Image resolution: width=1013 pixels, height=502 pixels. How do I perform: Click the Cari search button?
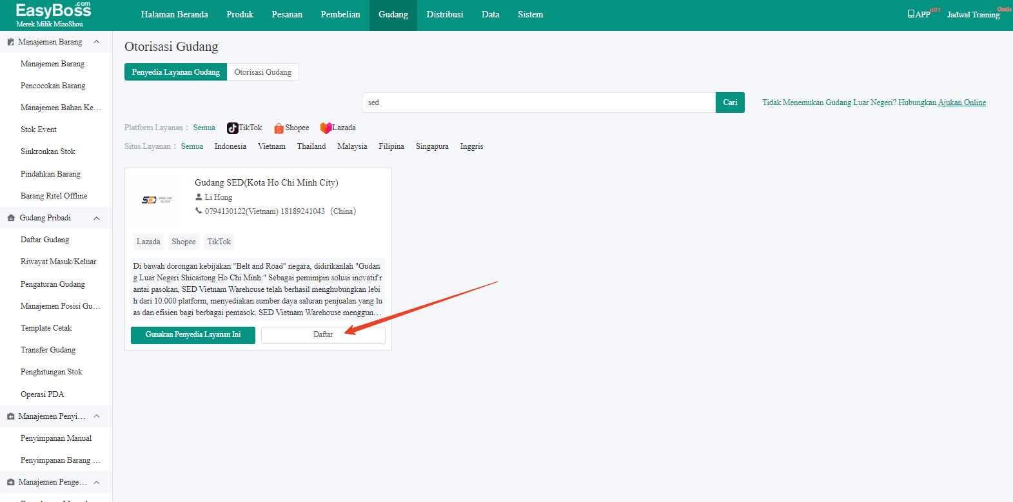coord(730,102)
